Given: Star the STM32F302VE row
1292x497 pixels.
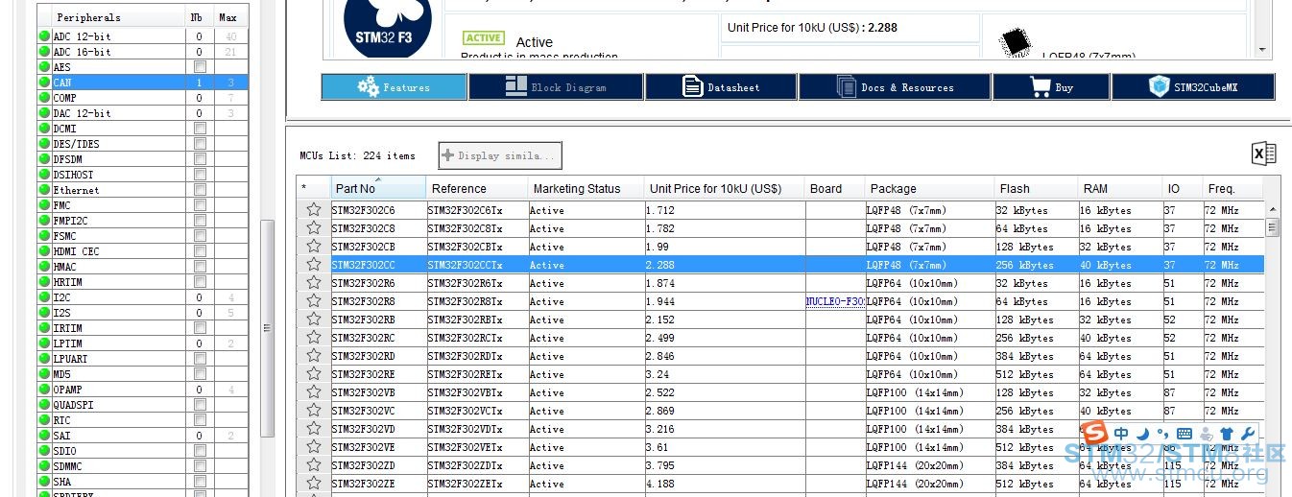Looking at the screenshot, I should pyautogui.click(x=313, y=447).
